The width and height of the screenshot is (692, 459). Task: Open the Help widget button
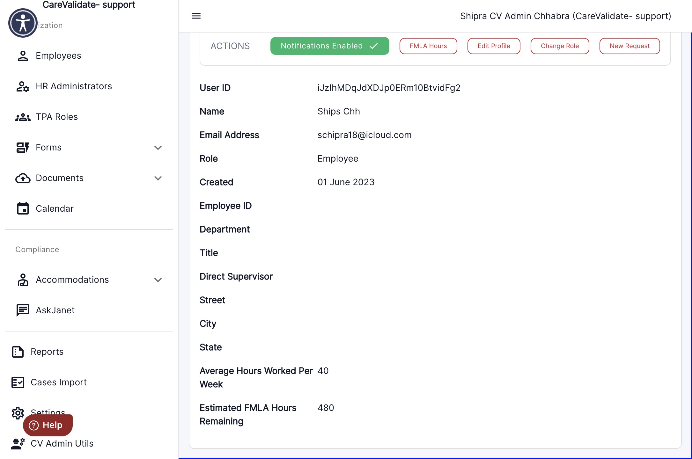(48, 425)
